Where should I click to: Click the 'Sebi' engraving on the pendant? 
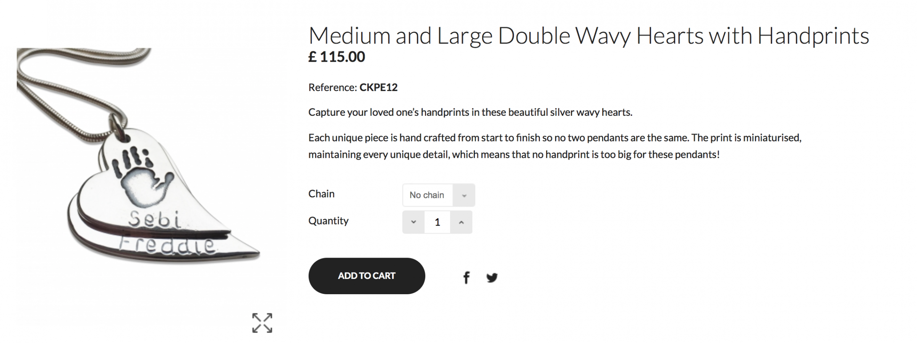[154, 220]
